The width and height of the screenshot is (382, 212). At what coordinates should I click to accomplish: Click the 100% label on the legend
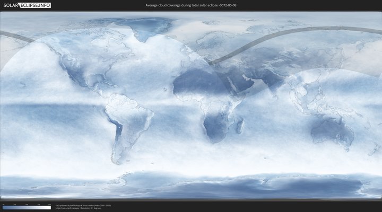click(50, 204)
